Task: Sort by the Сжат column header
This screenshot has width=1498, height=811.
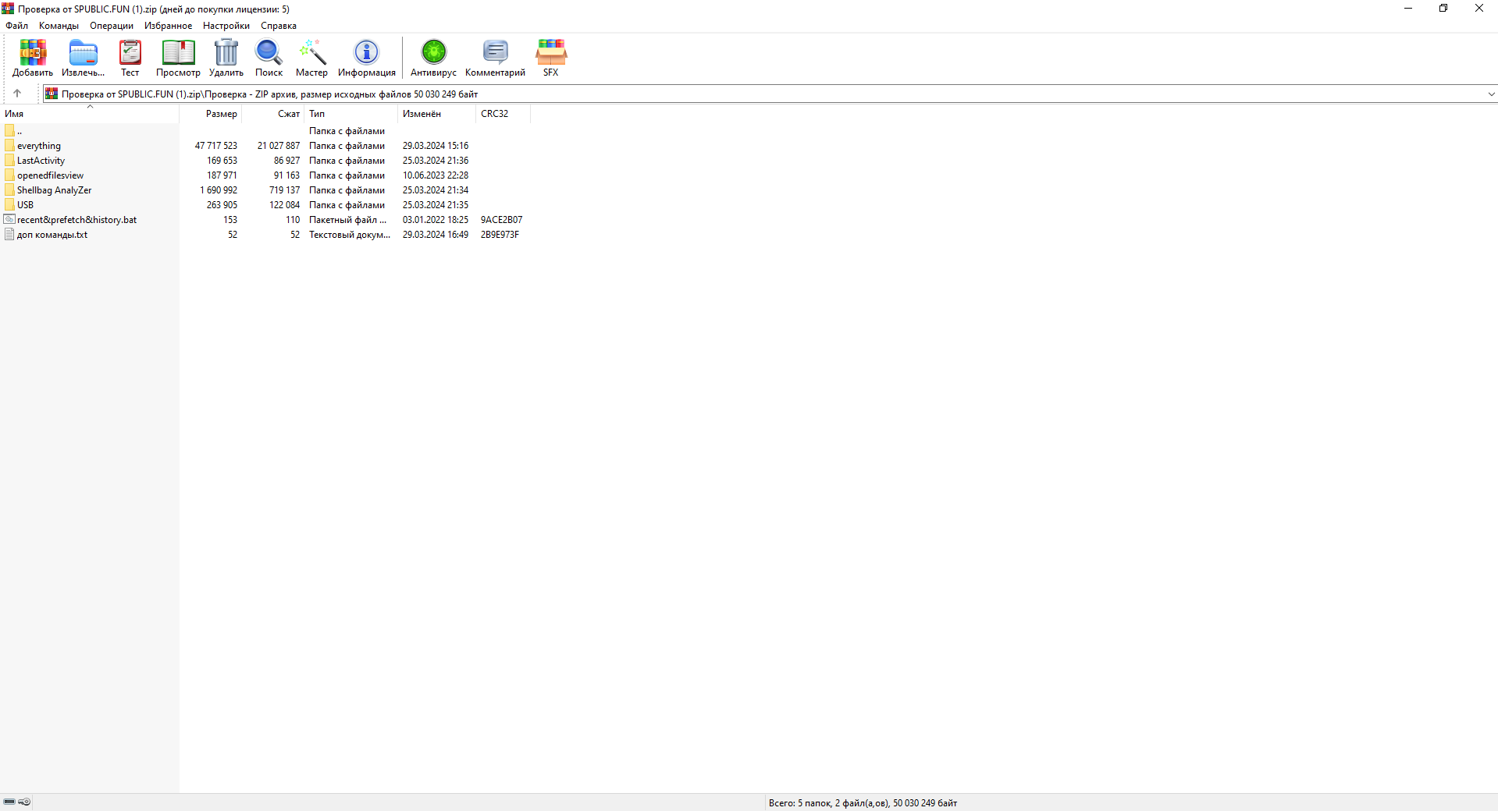Action: (273, 114)
